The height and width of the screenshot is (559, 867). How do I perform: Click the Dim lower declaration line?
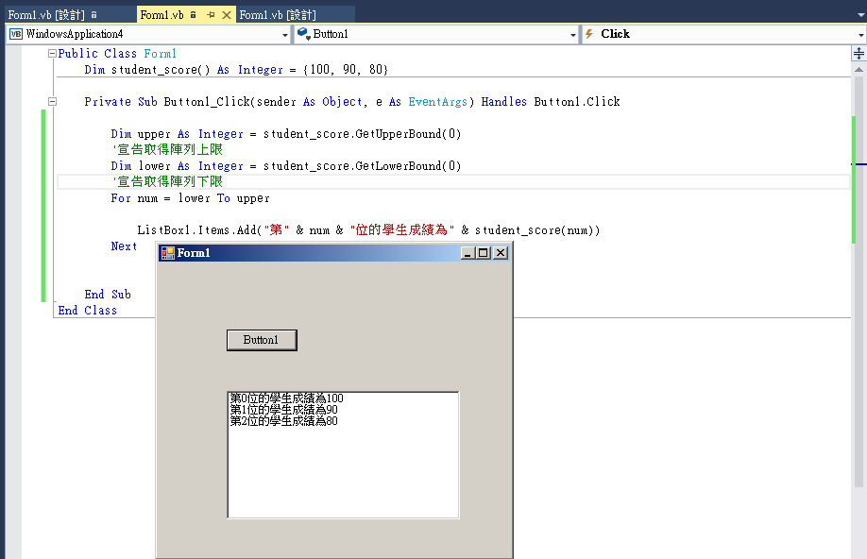286,166
